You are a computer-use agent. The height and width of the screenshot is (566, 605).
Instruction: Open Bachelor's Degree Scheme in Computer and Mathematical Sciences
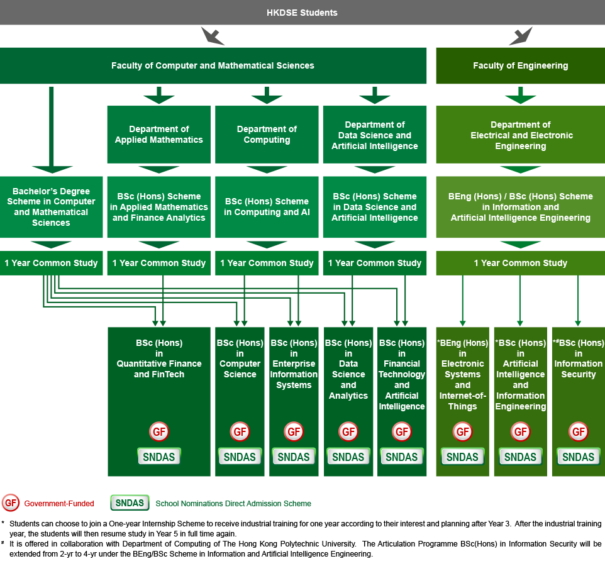[52, 207]
